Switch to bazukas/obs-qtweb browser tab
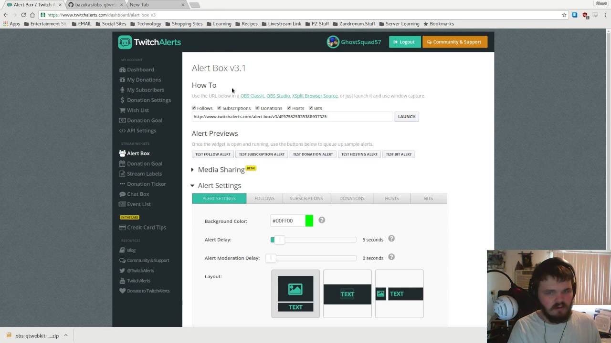The height and width of the screenshot is (343, 611). click(x=95, y=5)
